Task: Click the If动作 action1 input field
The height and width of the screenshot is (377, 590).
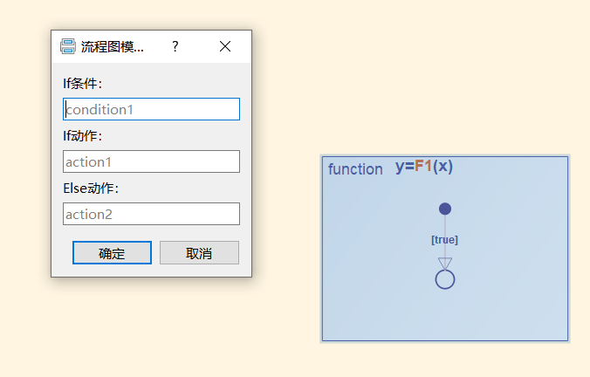Action: coord(151,161)
